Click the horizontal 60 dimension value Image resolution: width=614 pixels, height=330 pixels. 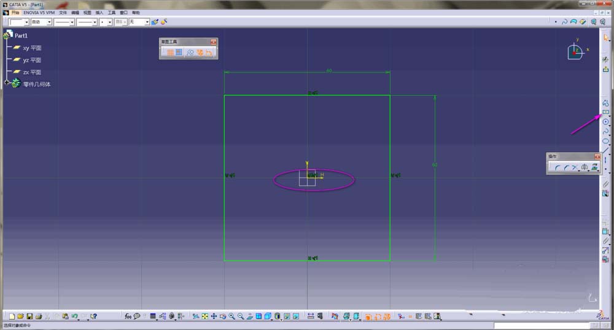coord(329,71)
